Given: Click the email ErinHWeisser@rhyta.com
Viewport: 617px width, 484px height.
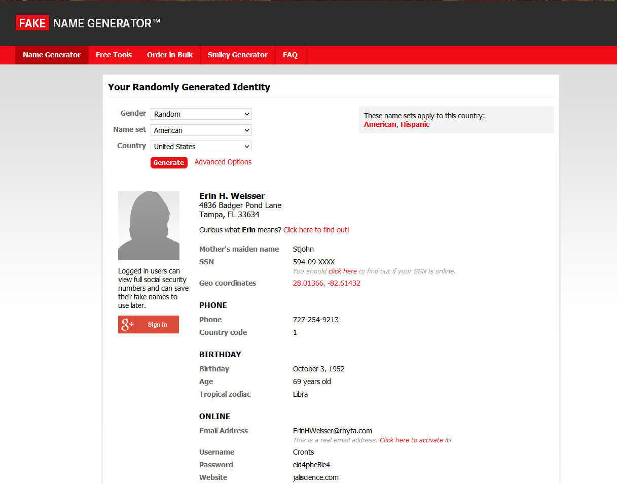Looking at the screenshot, I should pyautogui.click(x=333, y=431).
